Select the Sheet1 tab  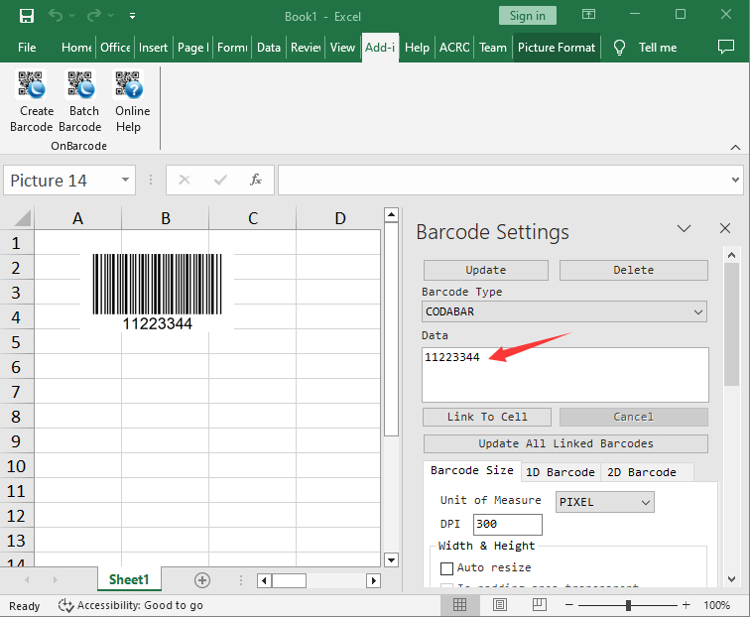pos(129,579)
